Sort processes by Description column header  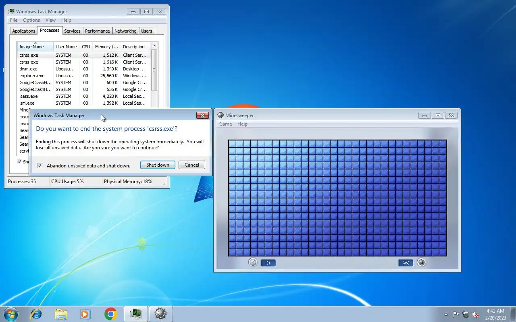pos(135,46)
